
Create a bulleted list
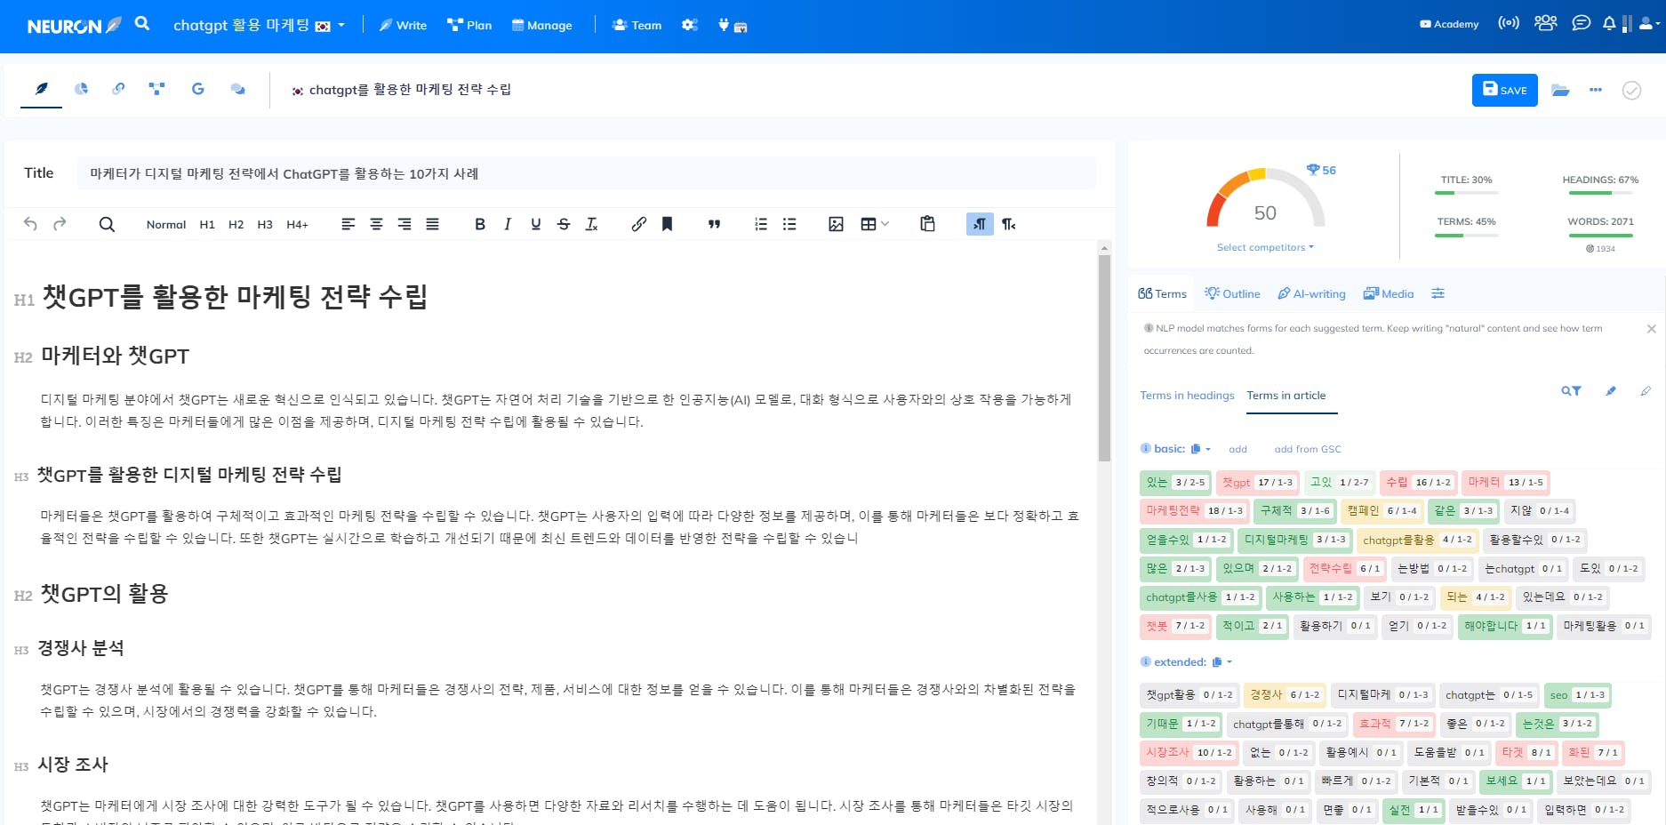(789, 224)
